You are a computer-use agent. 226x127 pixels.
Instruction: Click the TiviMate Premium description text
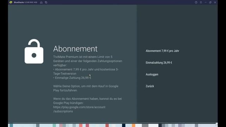[88, 61]
